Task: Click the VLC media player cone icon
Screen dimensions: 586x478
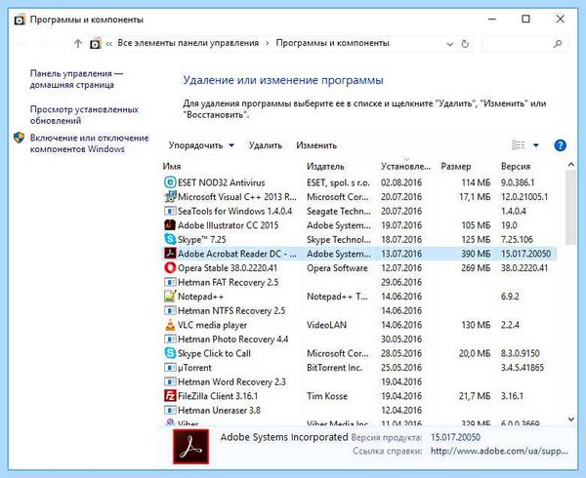Action: [x=170, y=325]
